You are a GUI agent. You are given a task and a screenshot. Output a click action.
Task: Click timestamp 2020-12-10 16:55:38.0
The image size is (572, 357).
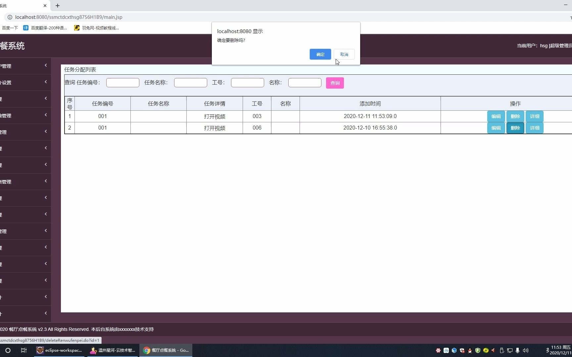370,128
